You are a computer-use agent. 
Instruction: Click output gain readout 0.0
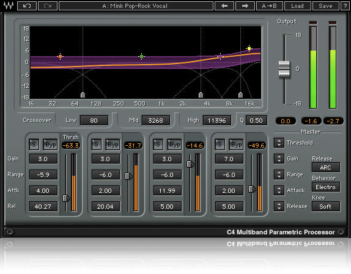(x=286, y=121)
